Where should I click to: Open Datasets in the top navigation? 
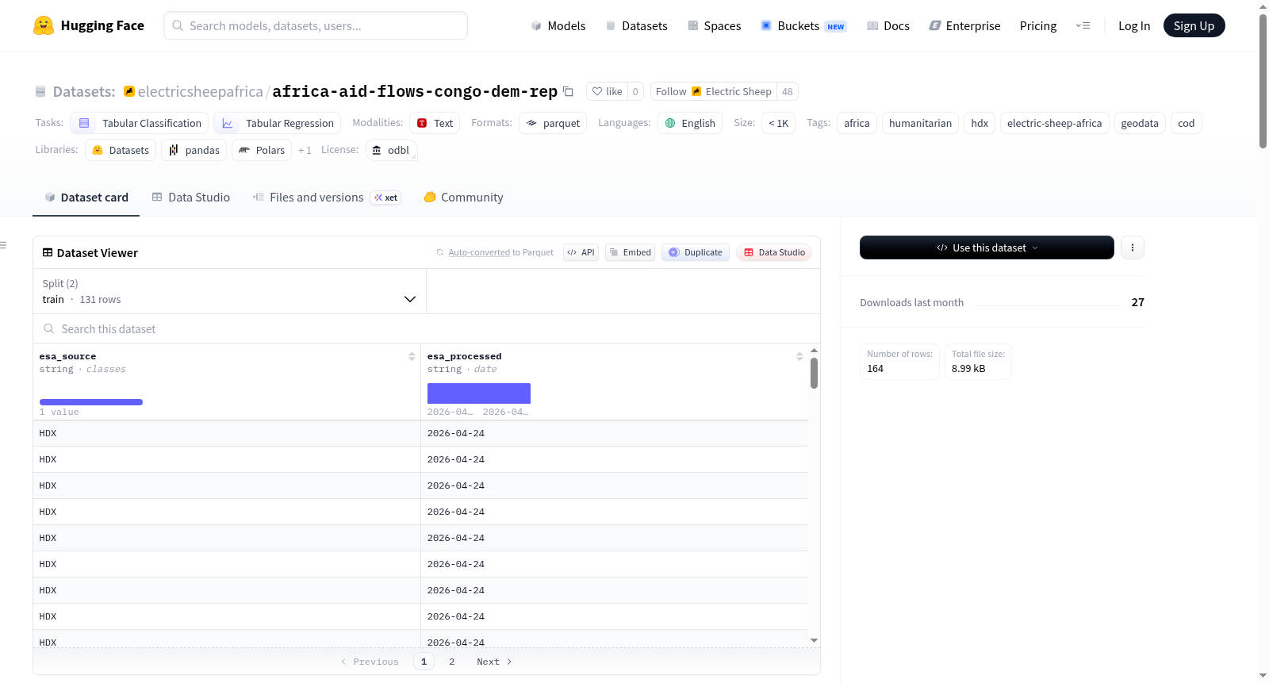[636, 25]
